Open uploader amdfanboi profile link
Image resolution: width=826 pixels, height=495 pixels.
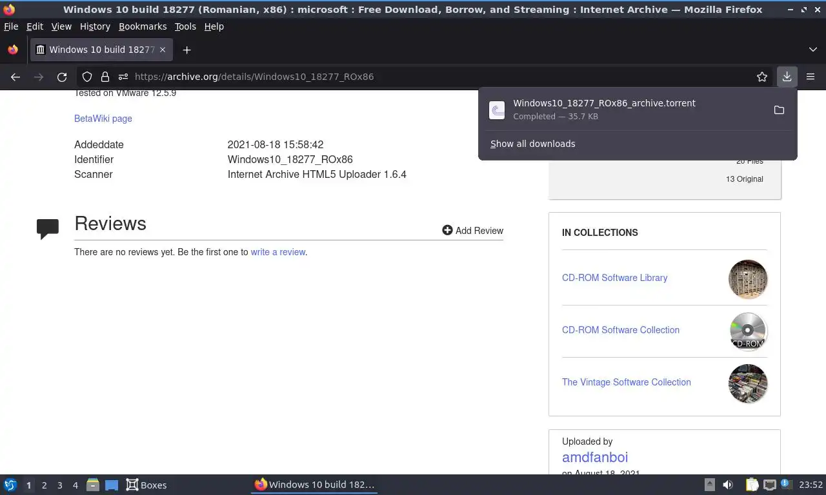tap(595, 457)
